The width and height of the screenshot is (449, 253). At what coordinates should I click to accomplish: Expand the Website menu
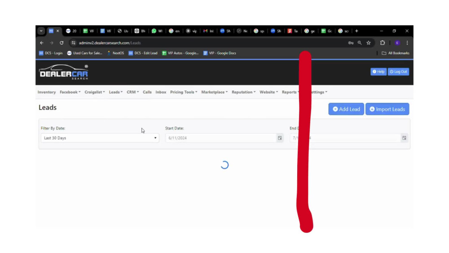pyautogui.click(x=269, y=92)
